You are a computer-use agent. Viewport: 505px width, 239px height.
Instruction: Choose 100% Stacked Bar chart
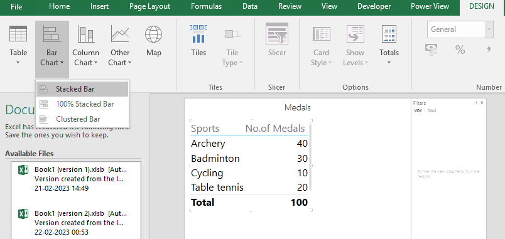(82, 104)
